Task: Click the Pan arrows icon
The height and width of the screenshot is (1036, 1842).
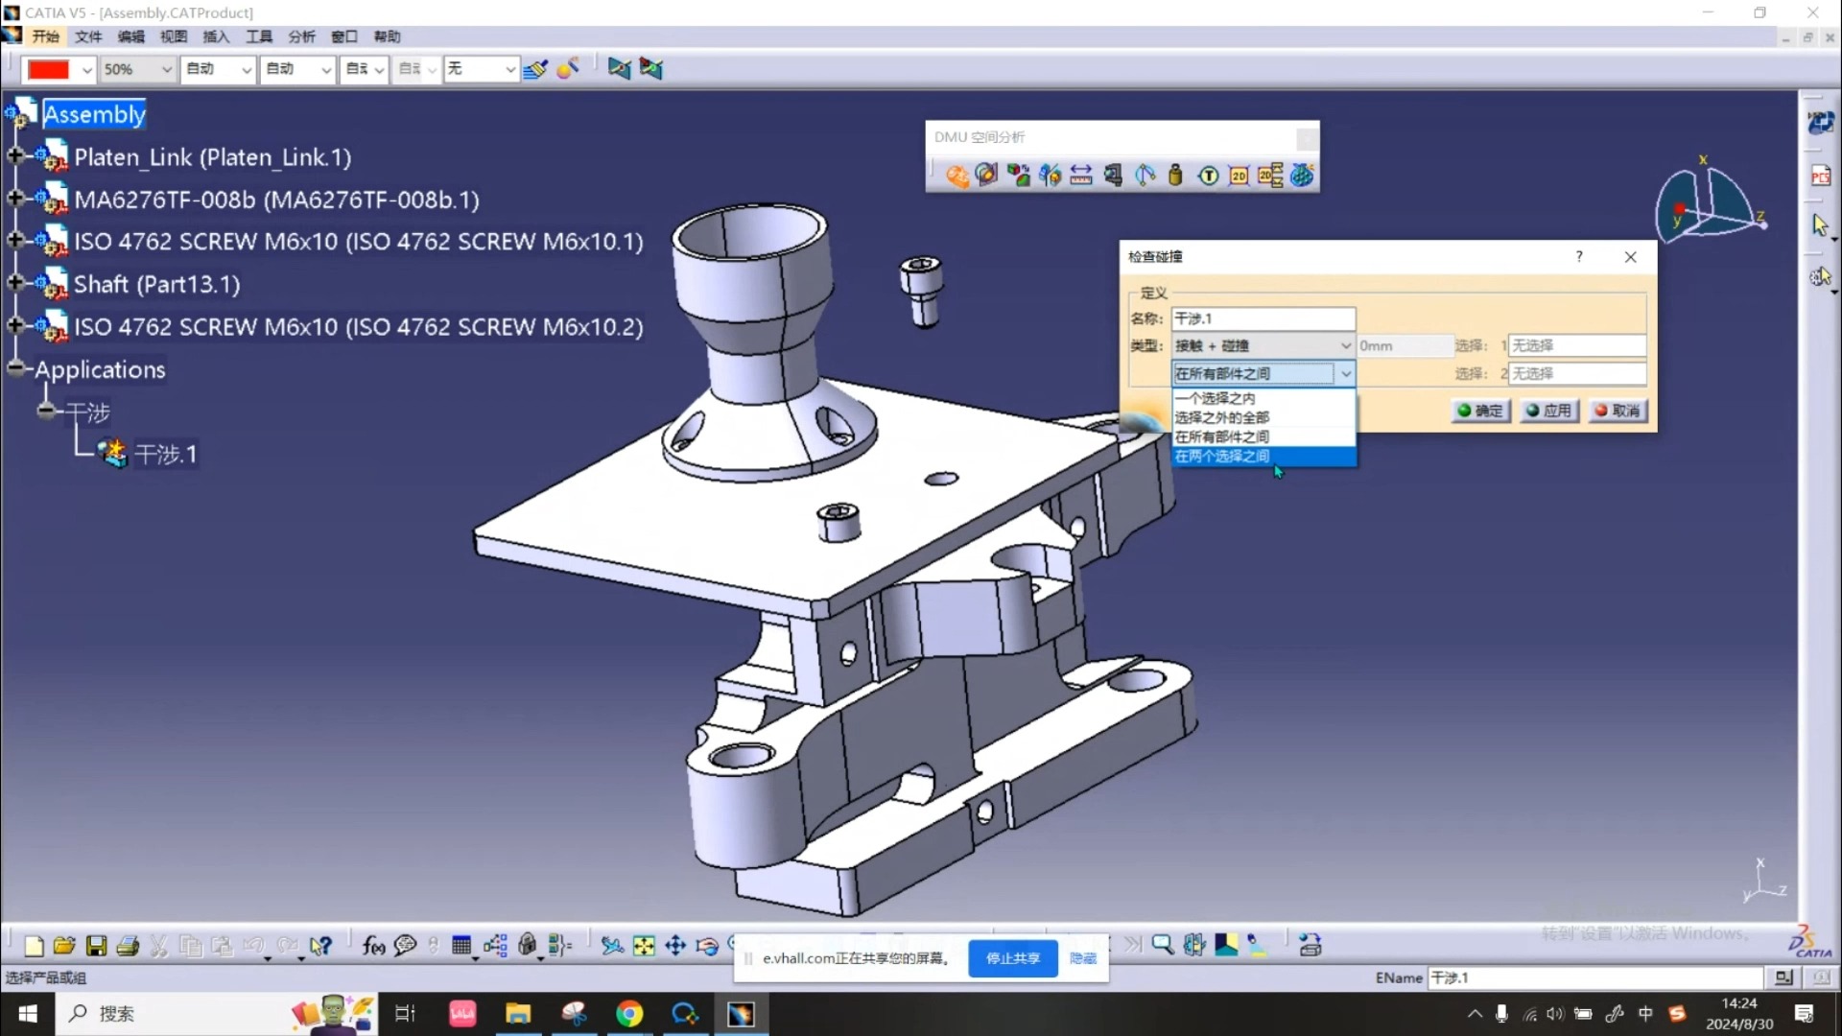Action: click(x=675, y=946)
